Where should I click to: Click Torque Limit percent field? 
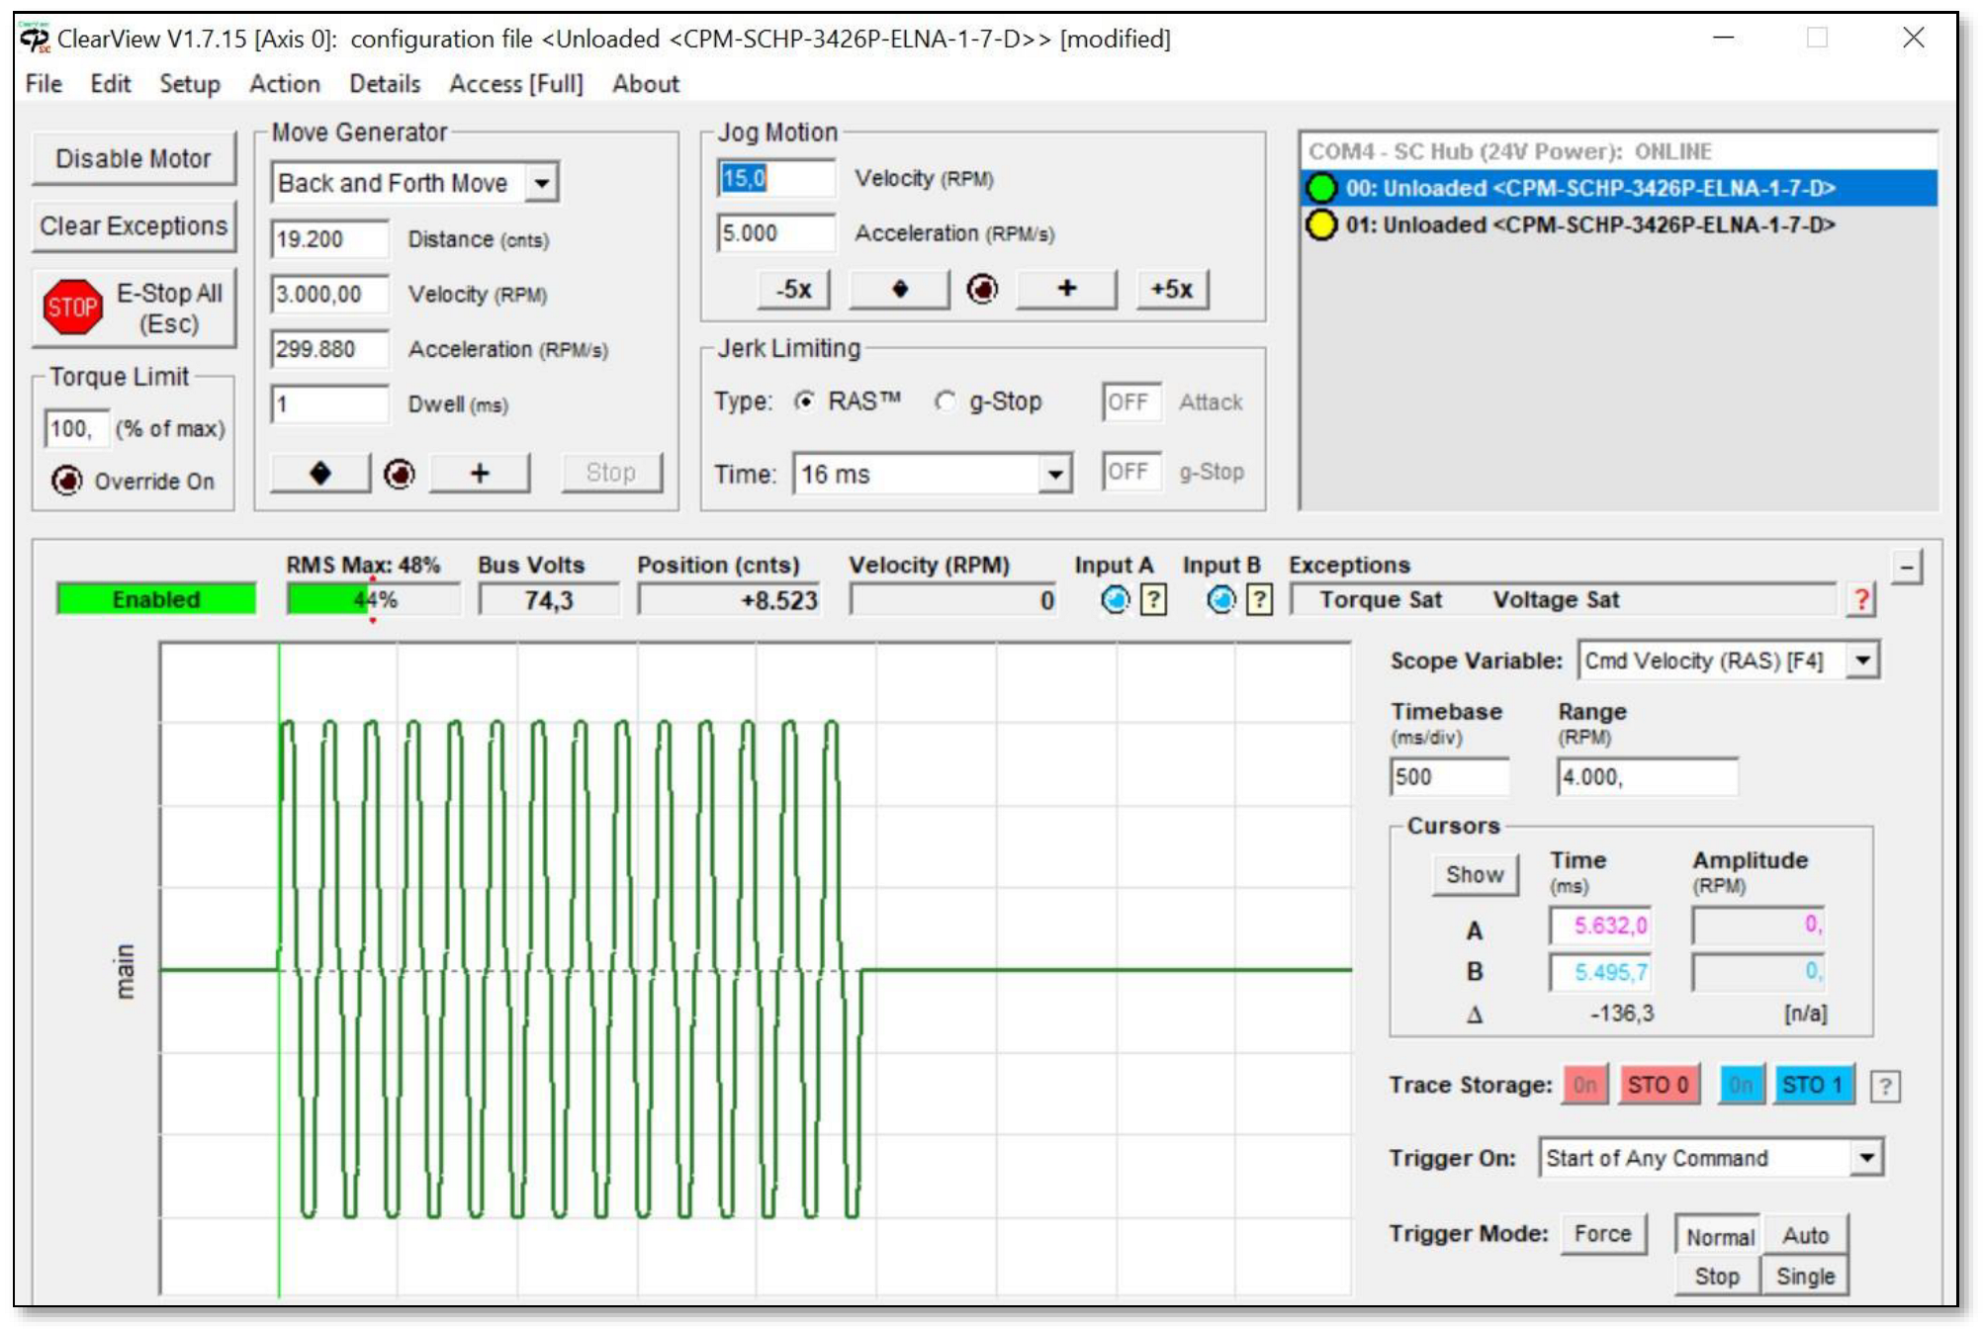tap(76, 429)
